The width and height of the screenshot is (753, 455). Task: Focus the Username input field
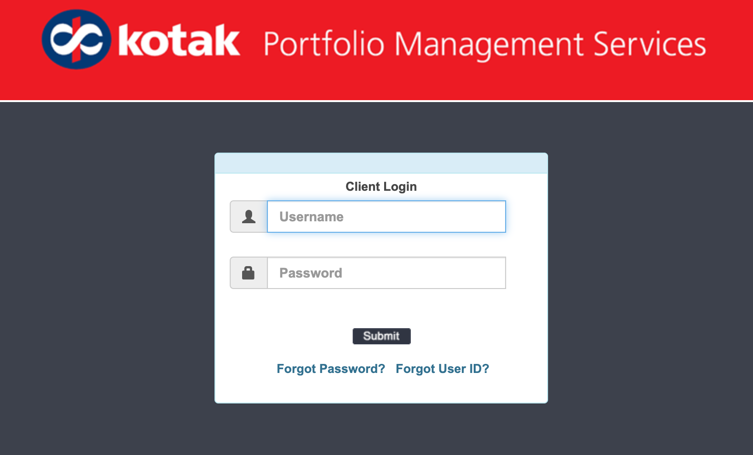click(x=386, y=217)
